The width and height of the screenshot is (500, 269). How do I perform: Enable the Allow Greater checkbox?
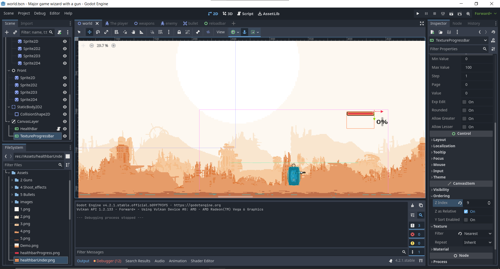point(464,119)
